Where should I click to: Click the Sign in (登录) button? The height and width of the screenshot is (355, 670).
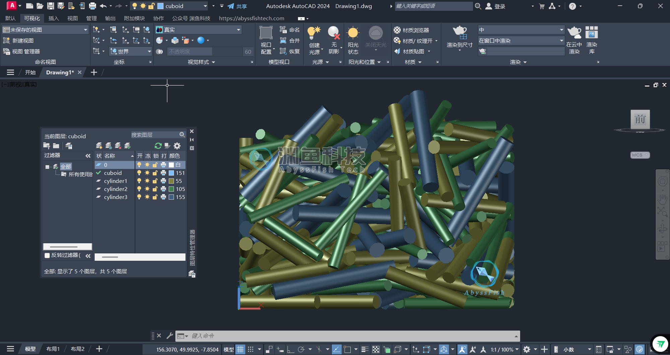coord(495,6)
